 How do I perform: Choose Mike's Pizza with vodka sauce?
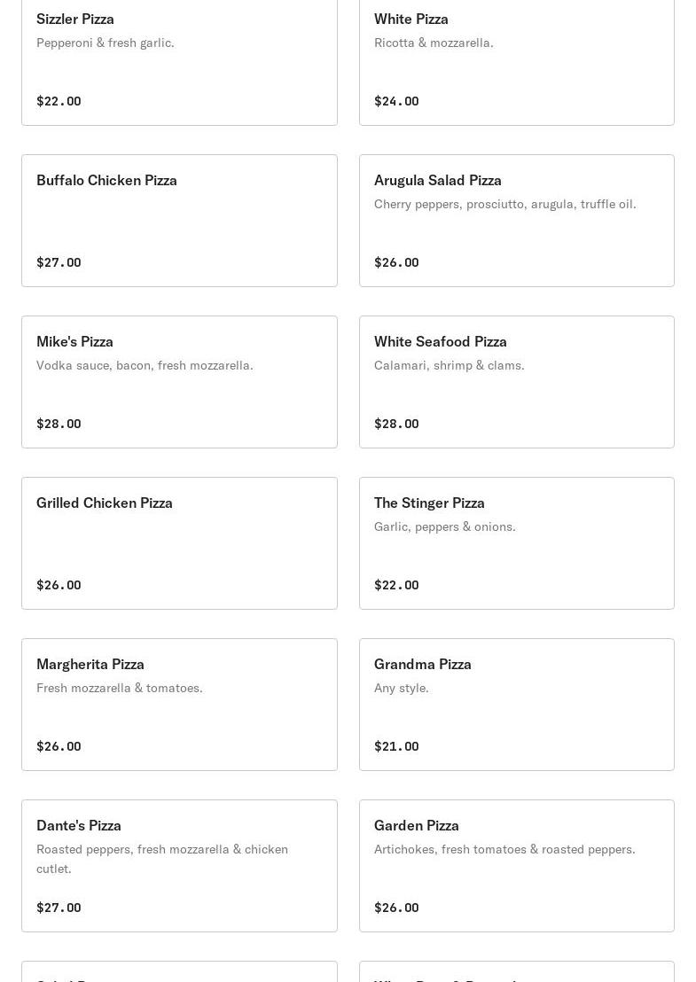179,382
